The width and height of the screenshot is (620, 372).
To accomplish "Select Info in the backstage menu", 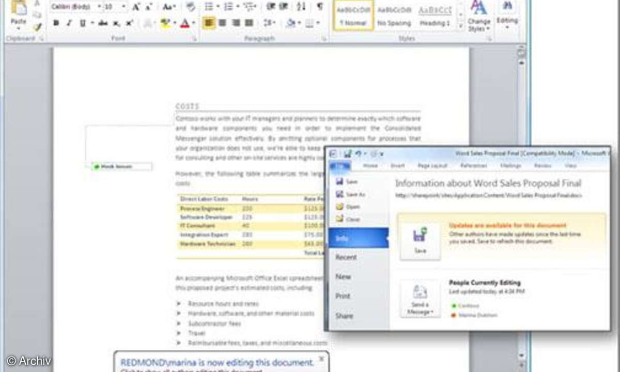I will pyautogui.click(x=358, y=238).
